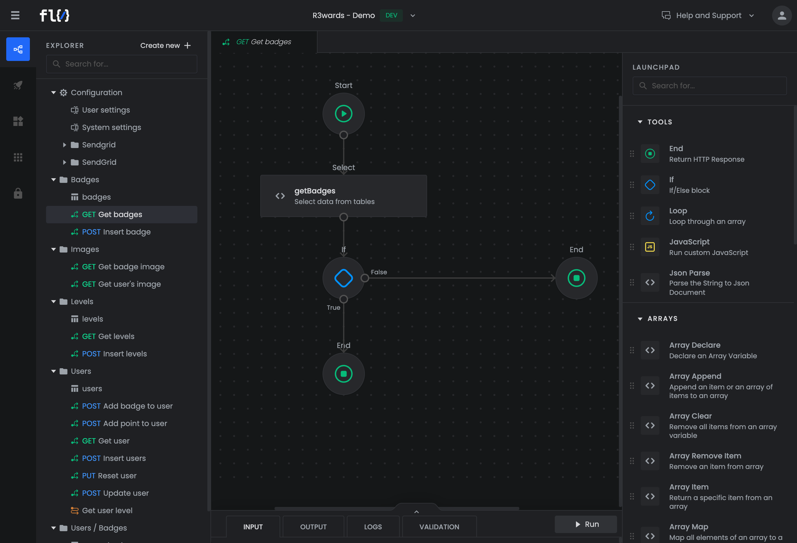Select the Explorer flow sidebar icon
Viewport: 797px width, 543px height.
(x=18, y=49)
